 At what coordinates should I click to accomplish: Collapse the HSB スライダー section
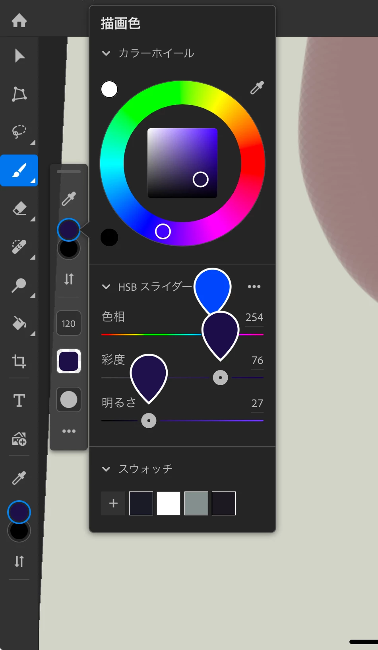click(x=106, y=287)
